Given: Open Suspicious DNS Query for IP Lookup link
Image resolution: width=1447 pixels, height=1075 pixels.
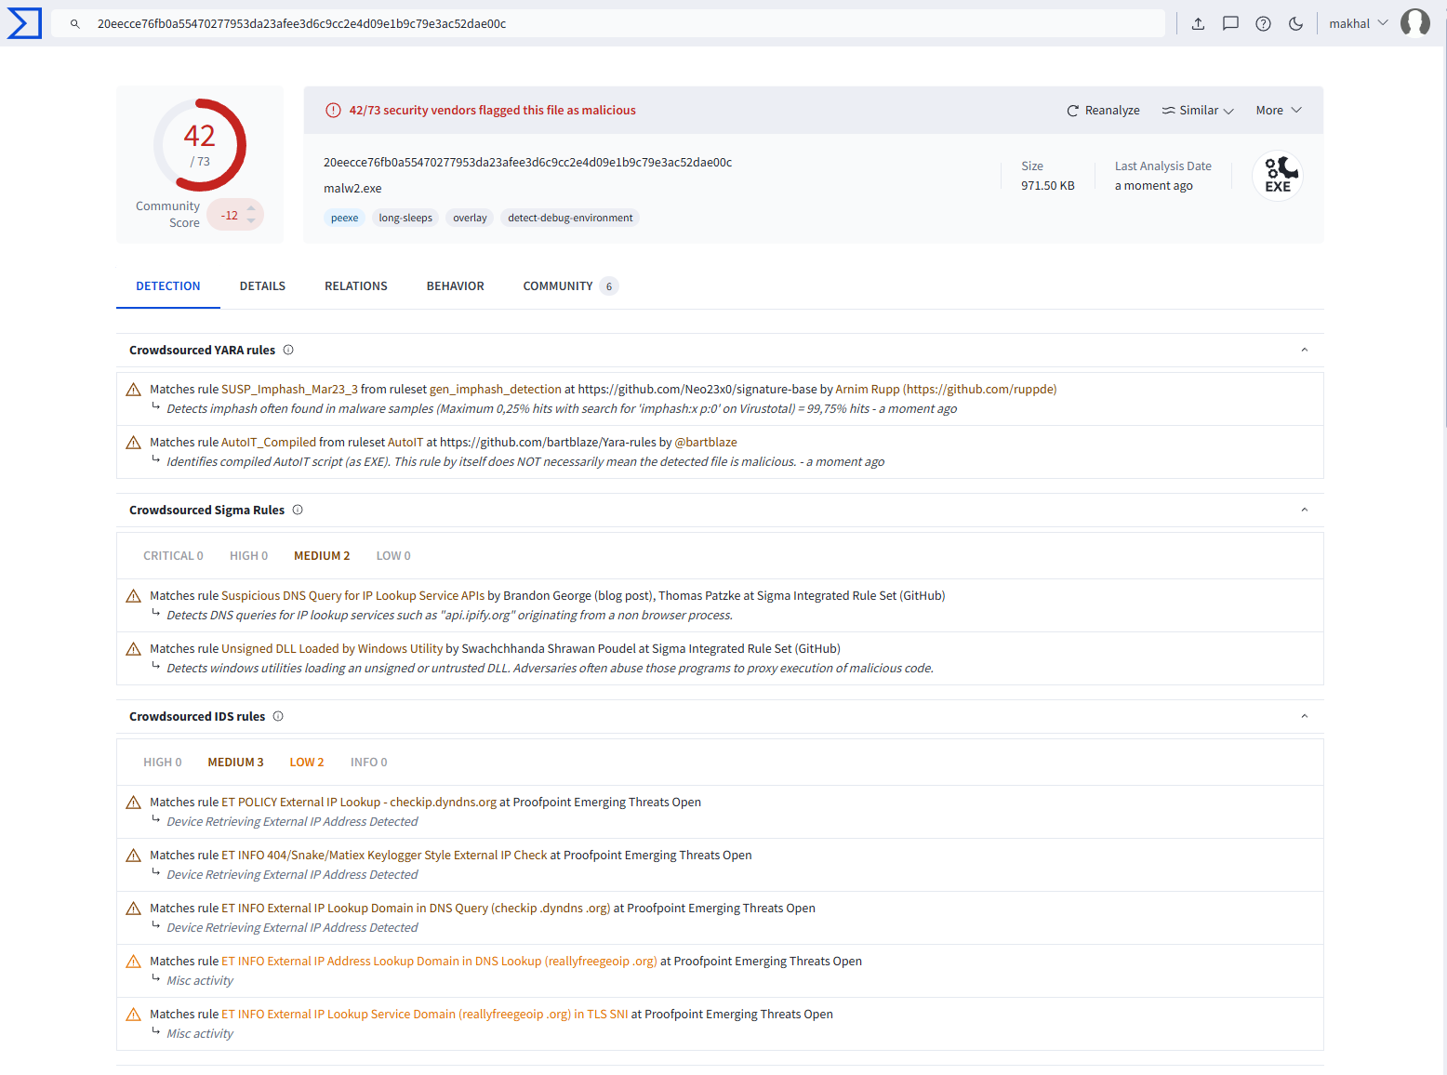Looking at the screenshot, I should pyautogui.click(x=353, y=596).
